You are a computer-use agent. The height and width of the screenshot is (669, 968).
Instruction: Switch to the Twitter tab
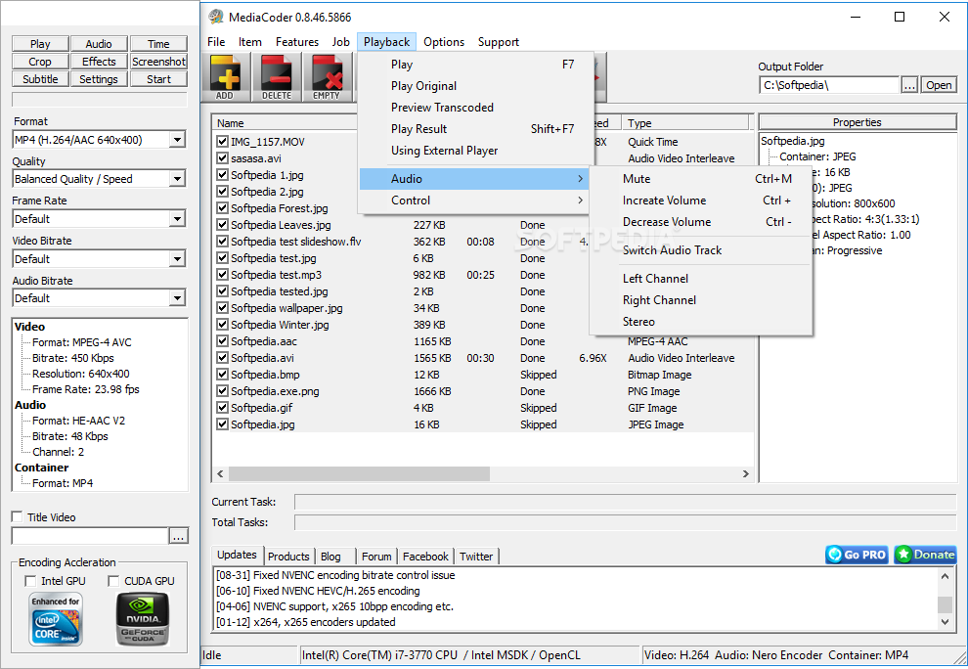pos(476,556)
